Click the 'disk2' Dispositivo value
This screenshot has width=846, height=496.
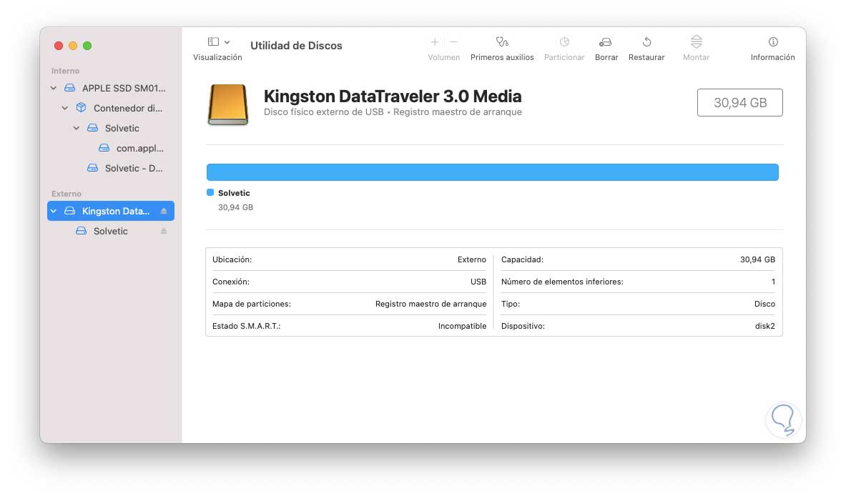[x=765, y=326]
